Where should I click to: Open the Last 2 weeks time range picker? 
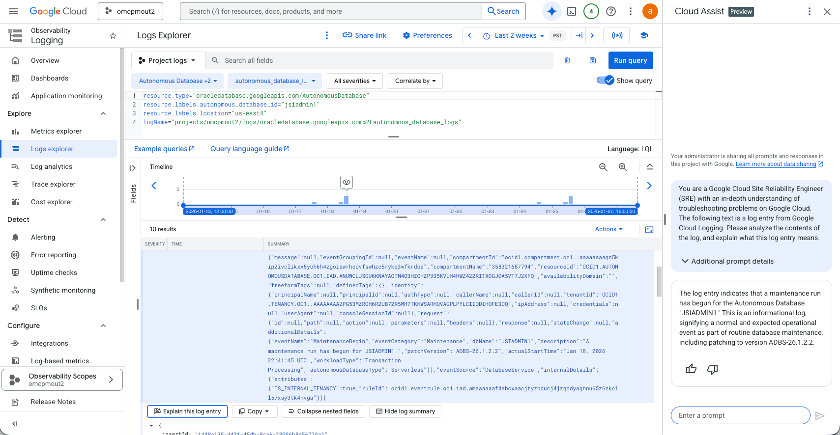(513, 35)
